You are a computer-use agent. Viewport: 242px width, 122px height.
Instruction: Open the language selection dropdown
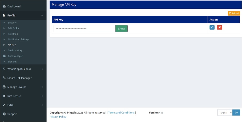(225, 113)
